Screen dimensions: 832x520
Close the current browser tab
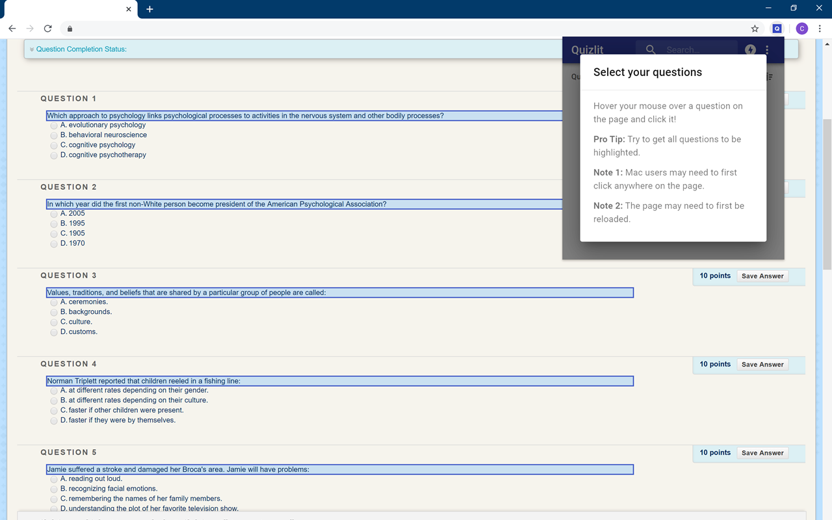[129, 9]
